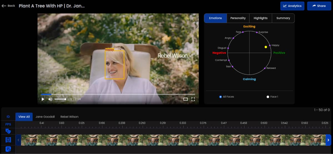The height and width of the screenshot is (154, 333).
Task: Open the Highlights tab
Action: pos(261,18)
